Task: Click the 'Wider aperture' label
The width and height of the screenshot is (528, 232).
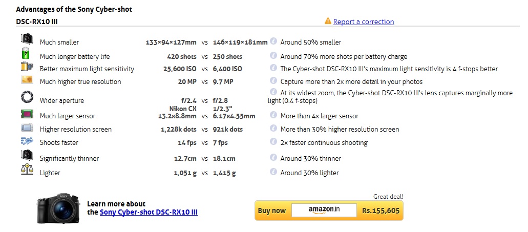Action: point(62,101)
